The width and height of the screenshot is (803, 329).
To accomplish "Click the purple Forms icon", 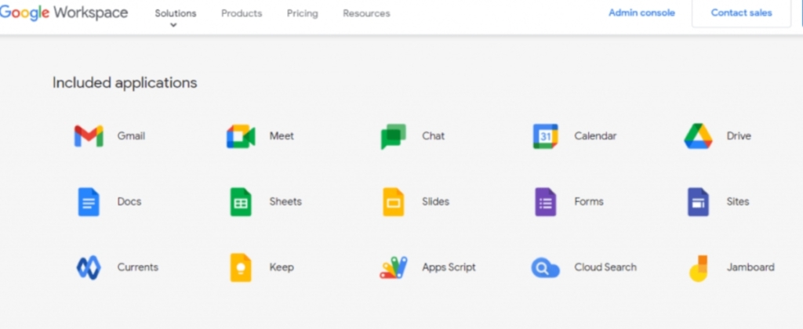I will 545,202.
